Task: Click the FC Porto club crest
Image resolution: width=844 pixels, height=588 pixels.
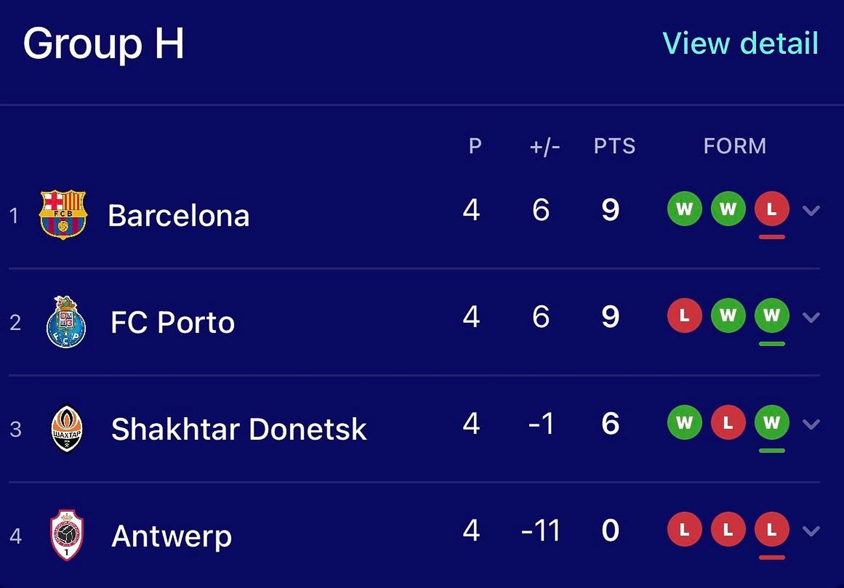Action: (x=66, y=322)
